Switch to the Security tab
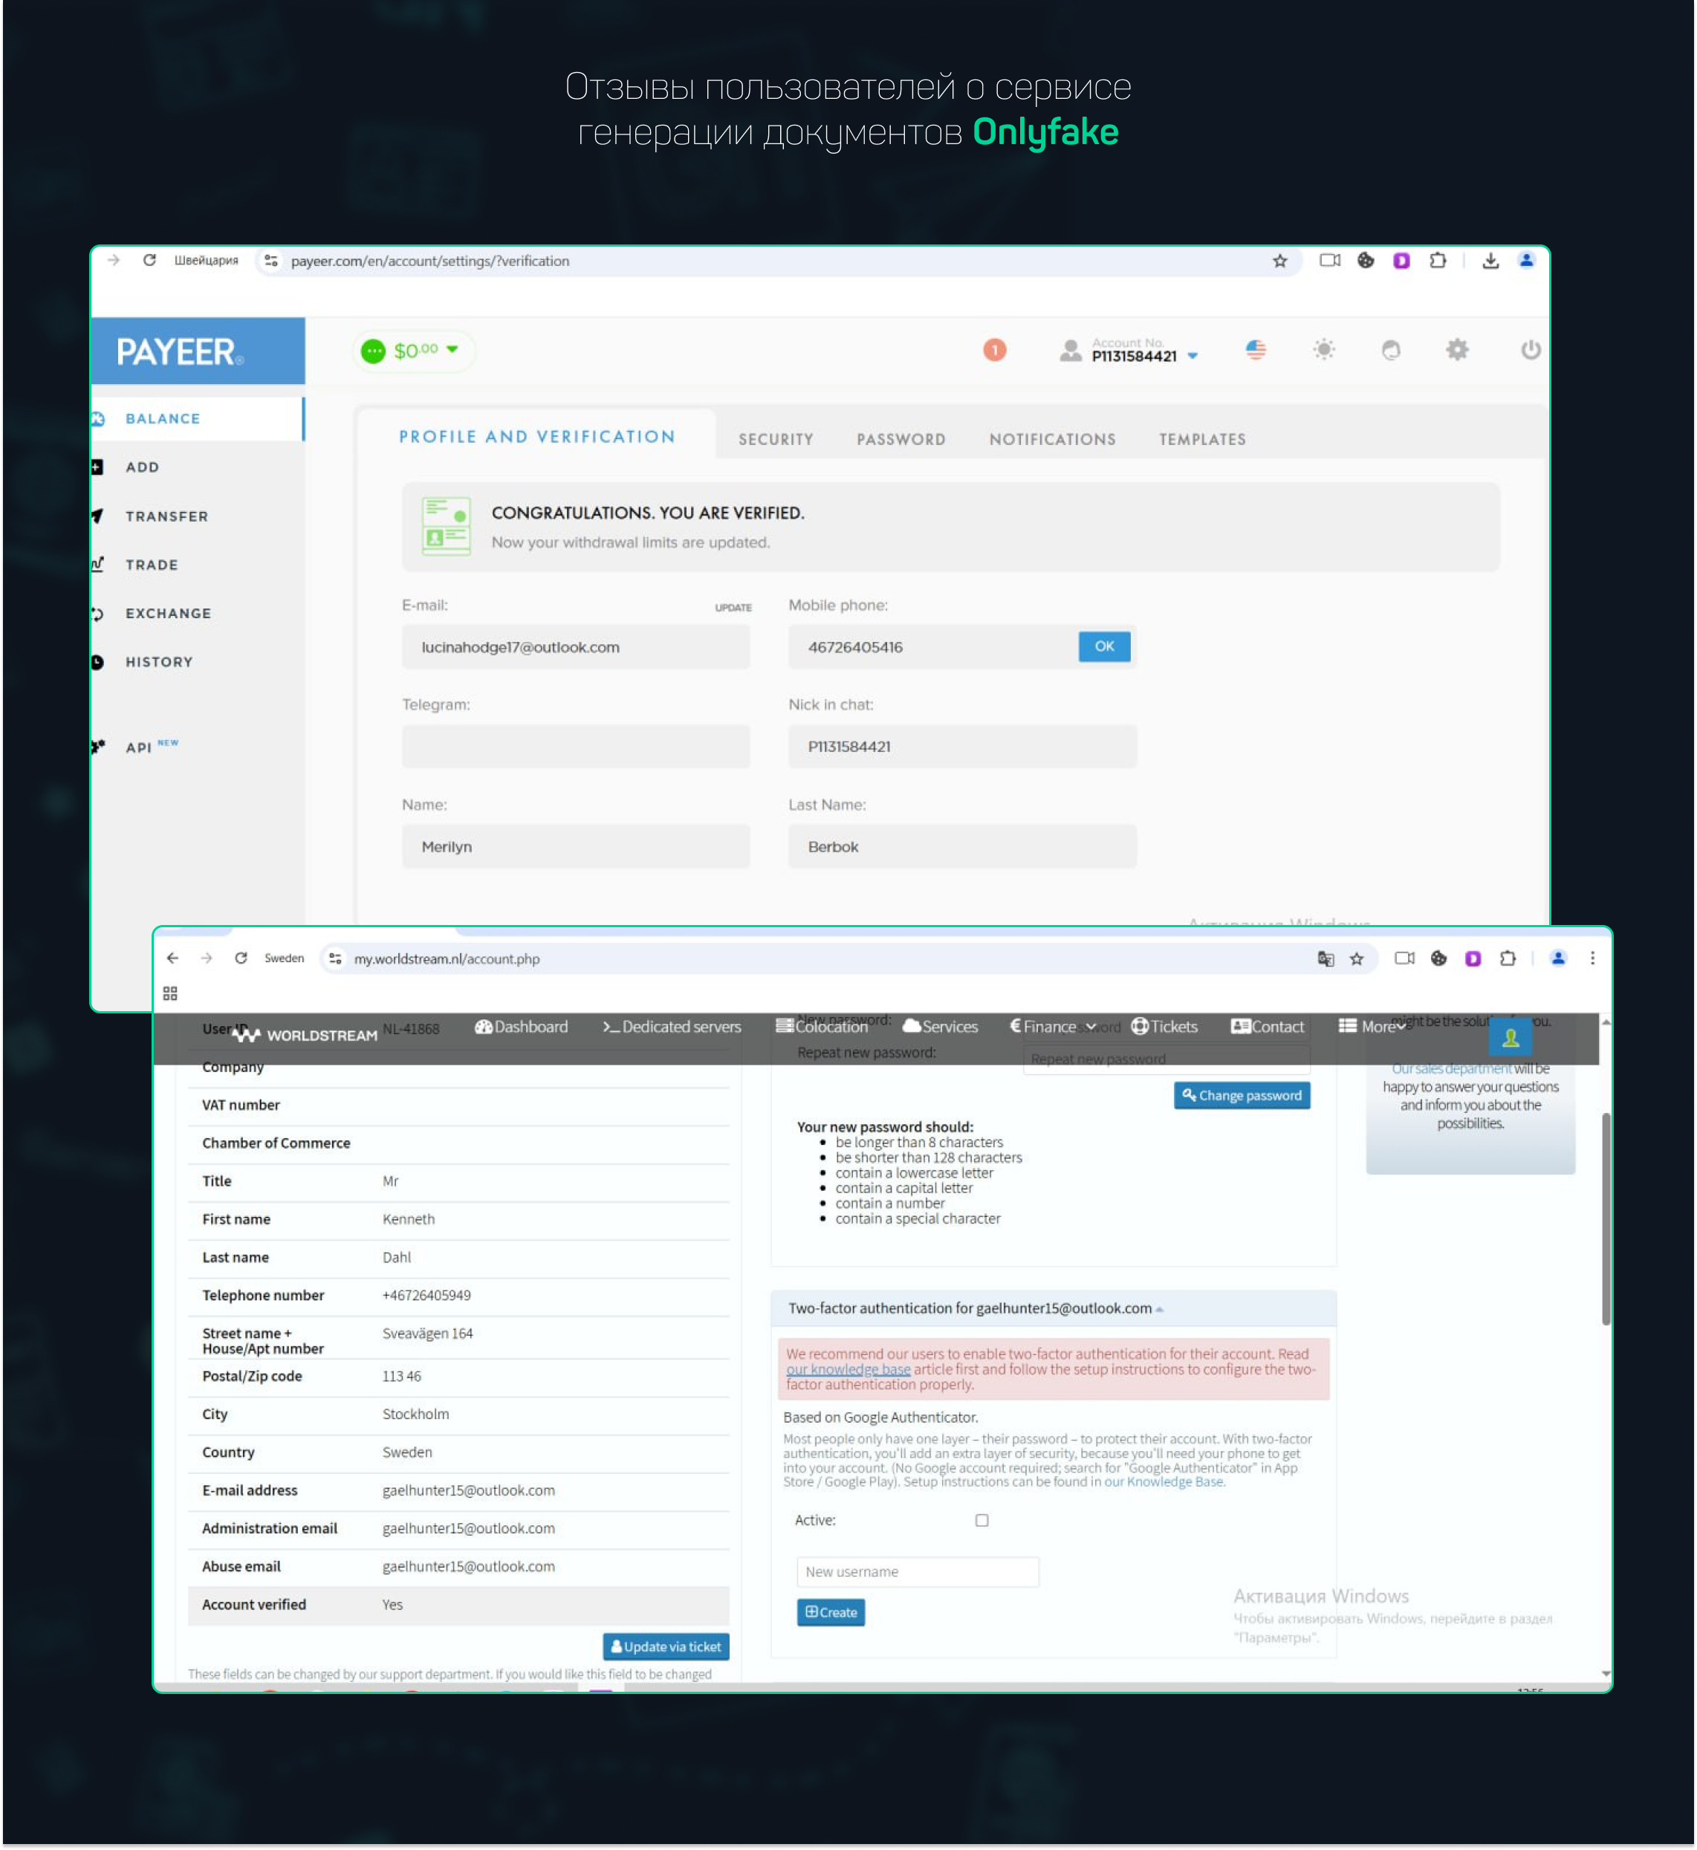The height and width of the screenshot is (1850, 1697). pos(775,440)
